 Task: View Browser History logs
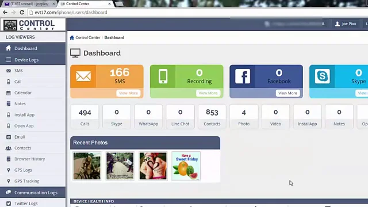33,159
